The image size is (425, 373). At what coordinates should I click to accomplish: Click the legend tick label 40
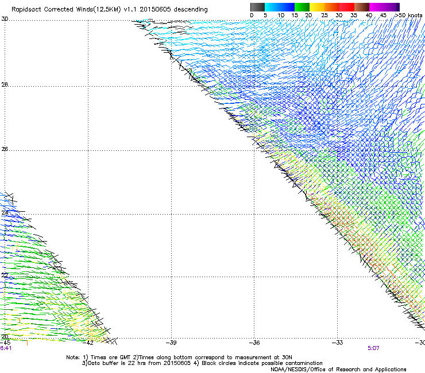369,15
